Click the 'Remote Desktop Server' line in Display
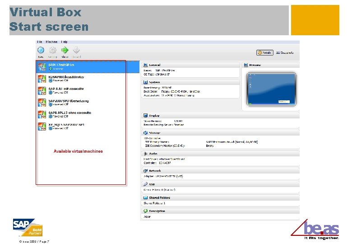352x244 pixels. point(164,125)
